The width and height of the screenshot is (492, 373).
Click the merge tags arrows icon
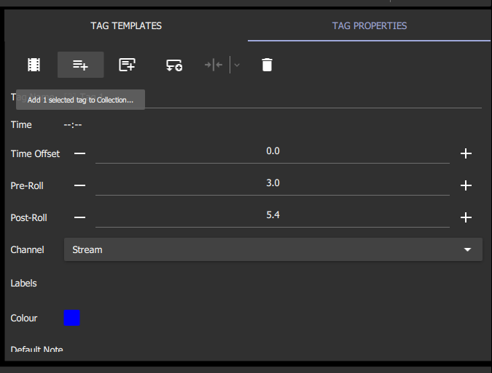point(214,65)
